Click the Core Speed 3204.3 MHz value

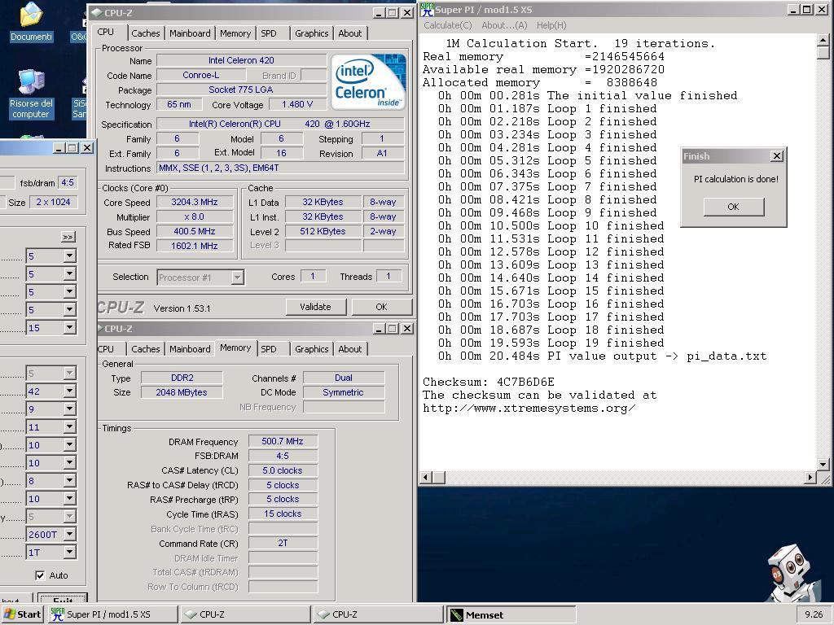(x=195, y=202)
